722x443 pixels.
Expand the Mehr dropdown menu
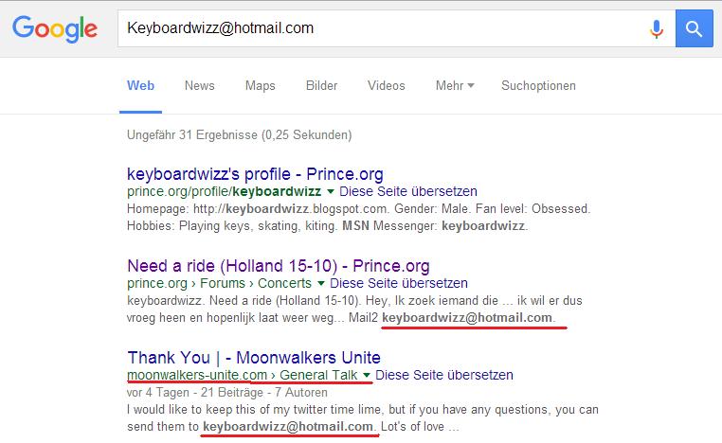[455, 85]
